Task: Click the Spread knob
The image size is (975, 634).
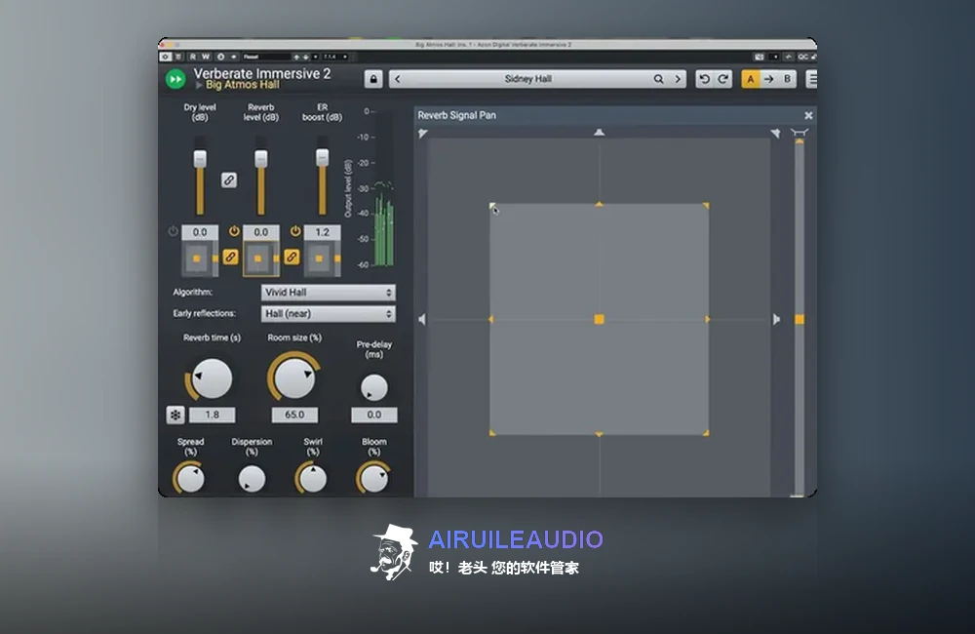Action: [x=190, y=479]
